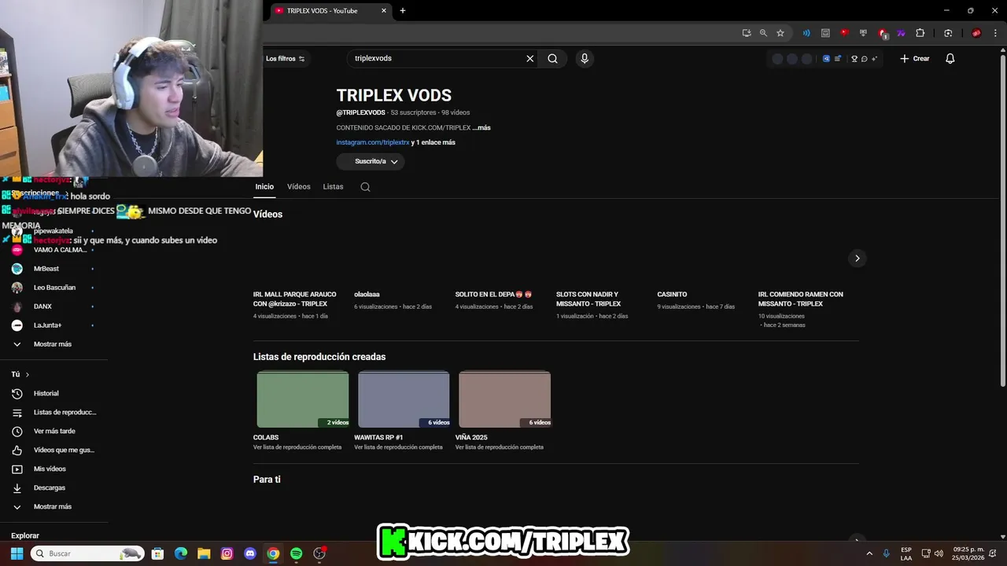The image size is (1007, 566).
Task: Click the install app icon in address bar
Action: 747,33
